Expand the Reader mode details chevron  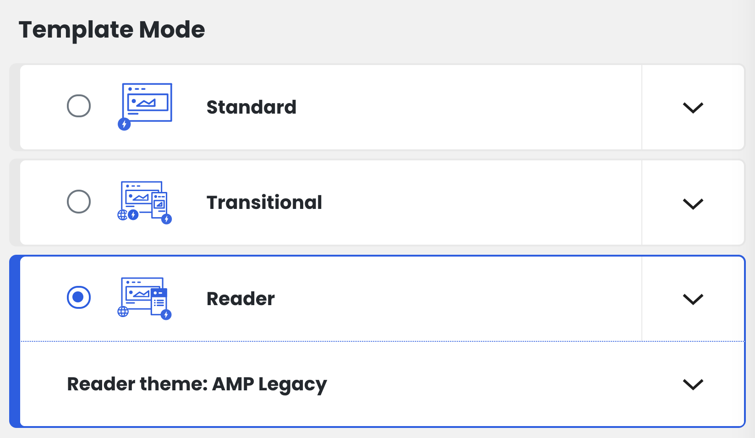(x=693, y=299)
